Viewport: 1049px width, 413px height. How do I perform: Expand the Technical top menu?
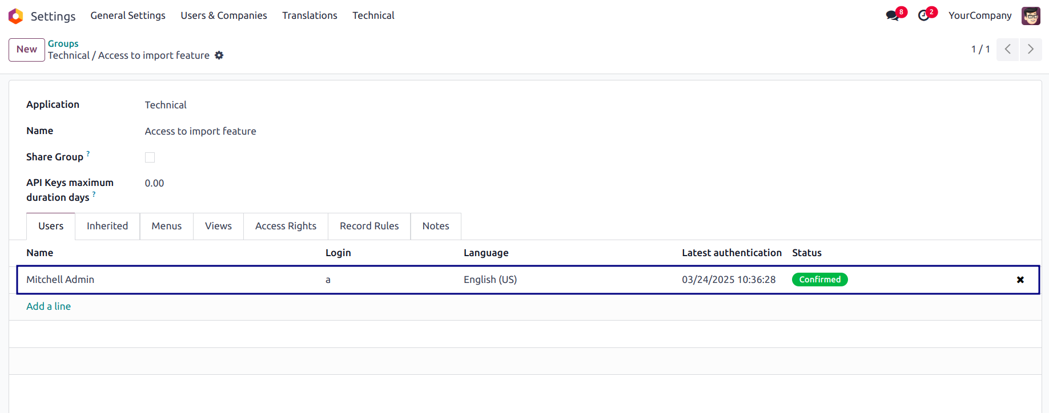[373, 15]
